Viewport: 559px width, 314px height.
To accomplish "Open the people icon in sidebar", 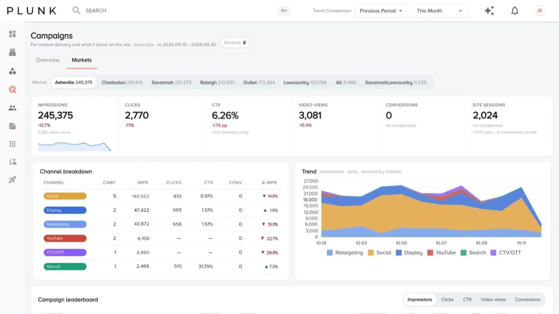I will pos(12,108).
